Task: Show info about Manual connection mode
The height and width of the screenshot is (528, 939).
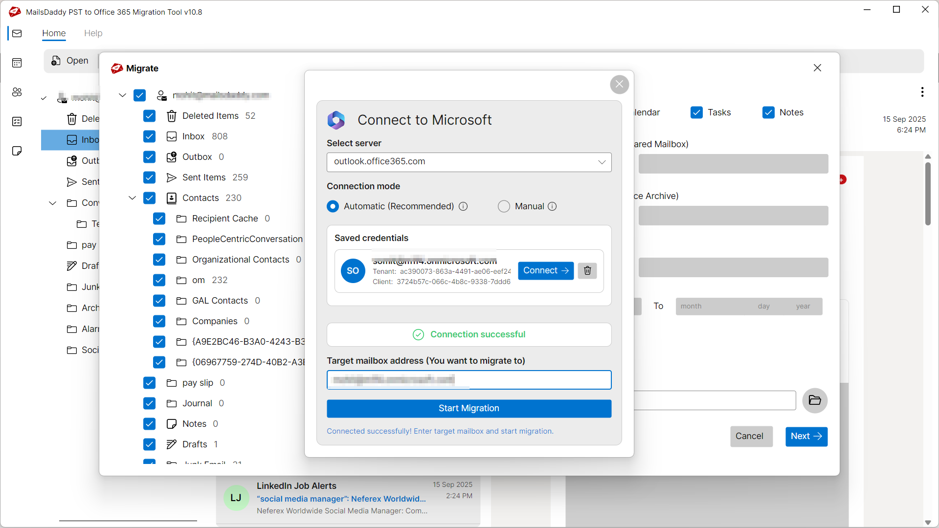Action: click(552, 206)
